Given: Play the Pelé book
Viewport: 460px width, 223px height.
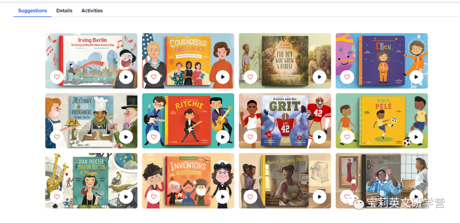Looking at the screenshot, I should click(416, 137).
